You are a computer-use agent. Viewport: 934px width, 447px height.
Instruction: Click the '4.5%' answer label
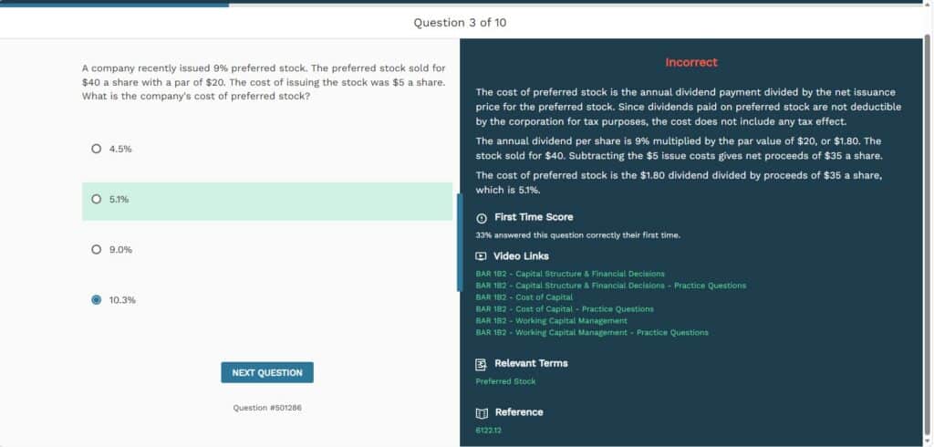(120, 149)
